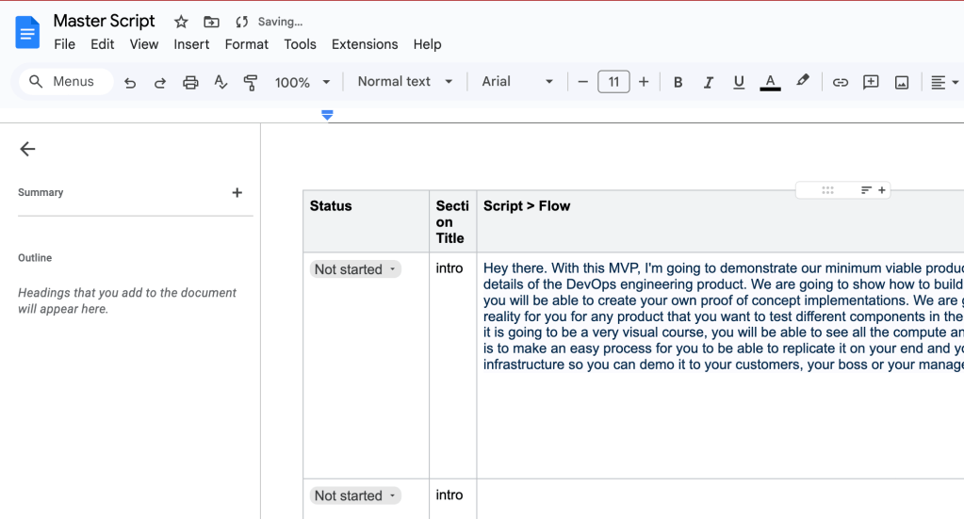Open the Format menu
Image resolution: width=964 pixels, height=519 pixels.
coord(247,45)
